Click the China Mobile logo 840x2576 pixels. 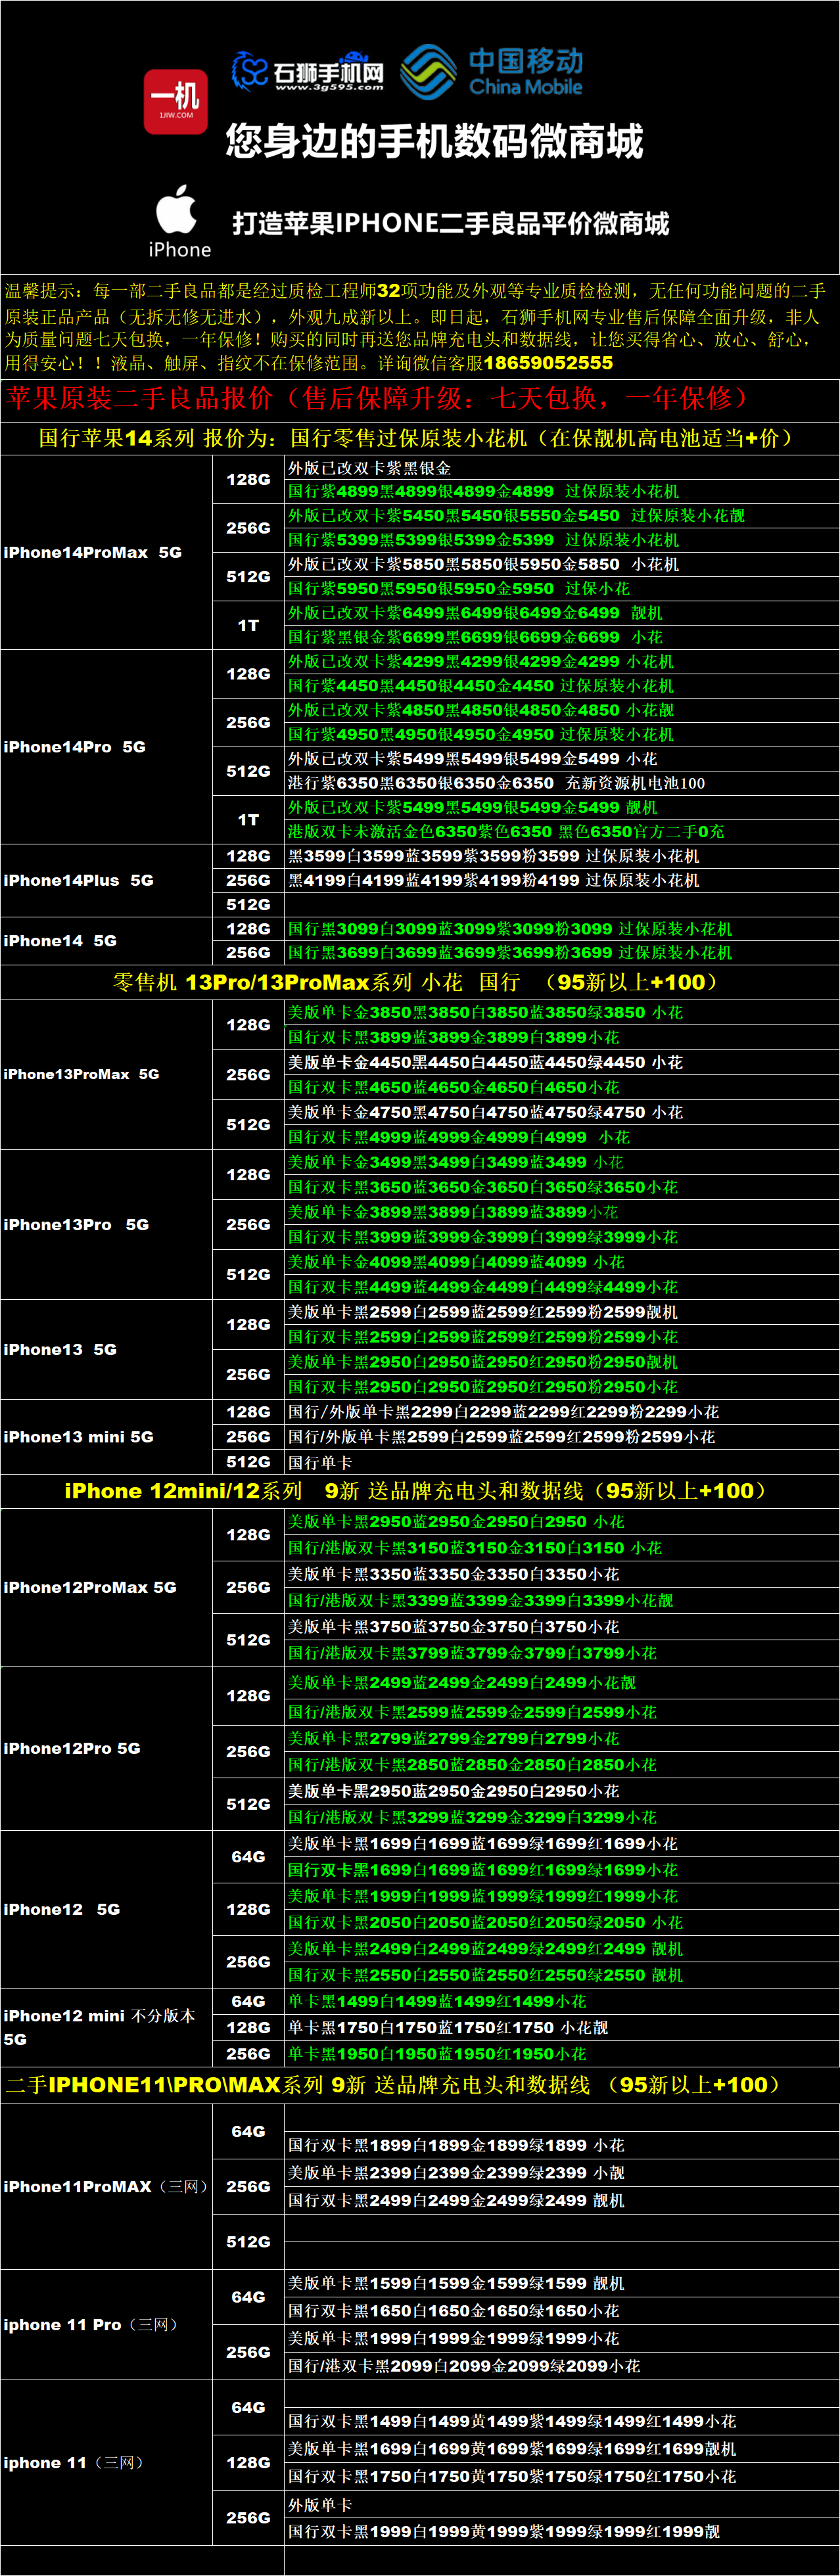[x=491, y=71]
